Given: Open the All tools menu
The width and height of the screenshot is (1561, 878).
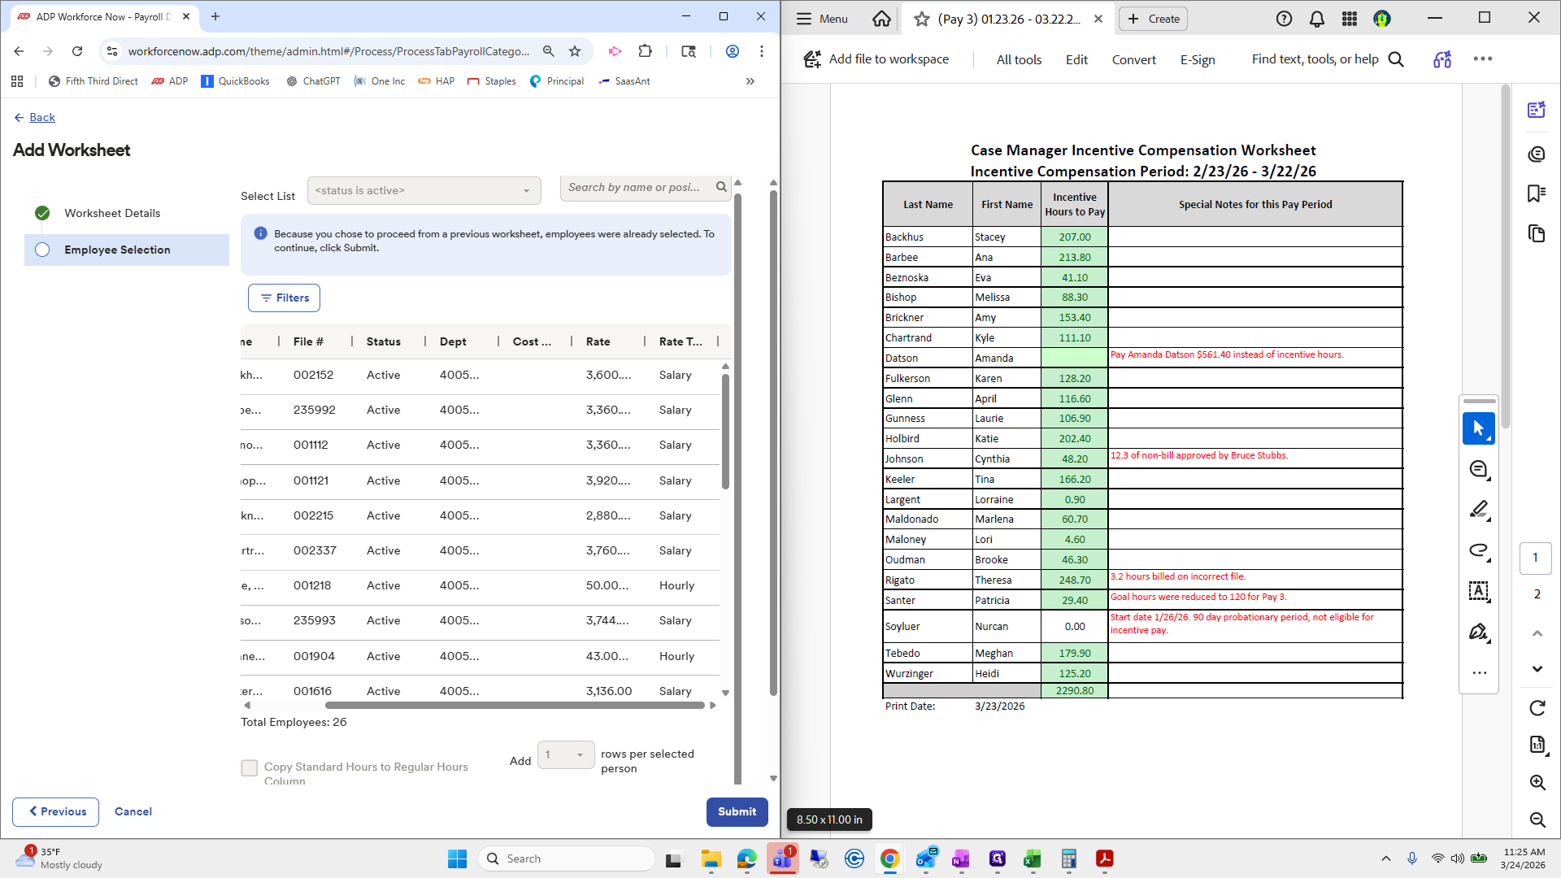Looking at the screenshot, I should pos(1019,59).
